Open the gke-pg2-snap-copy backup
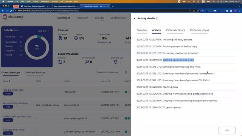This screenshot has height=136, width=242. click(14, 130)
